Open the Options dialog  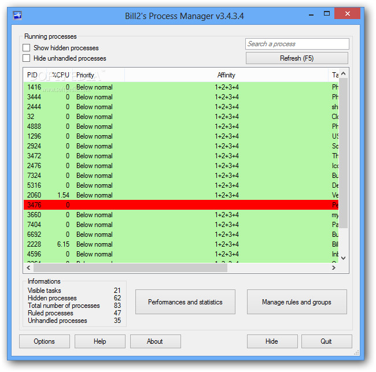(45, 341)
